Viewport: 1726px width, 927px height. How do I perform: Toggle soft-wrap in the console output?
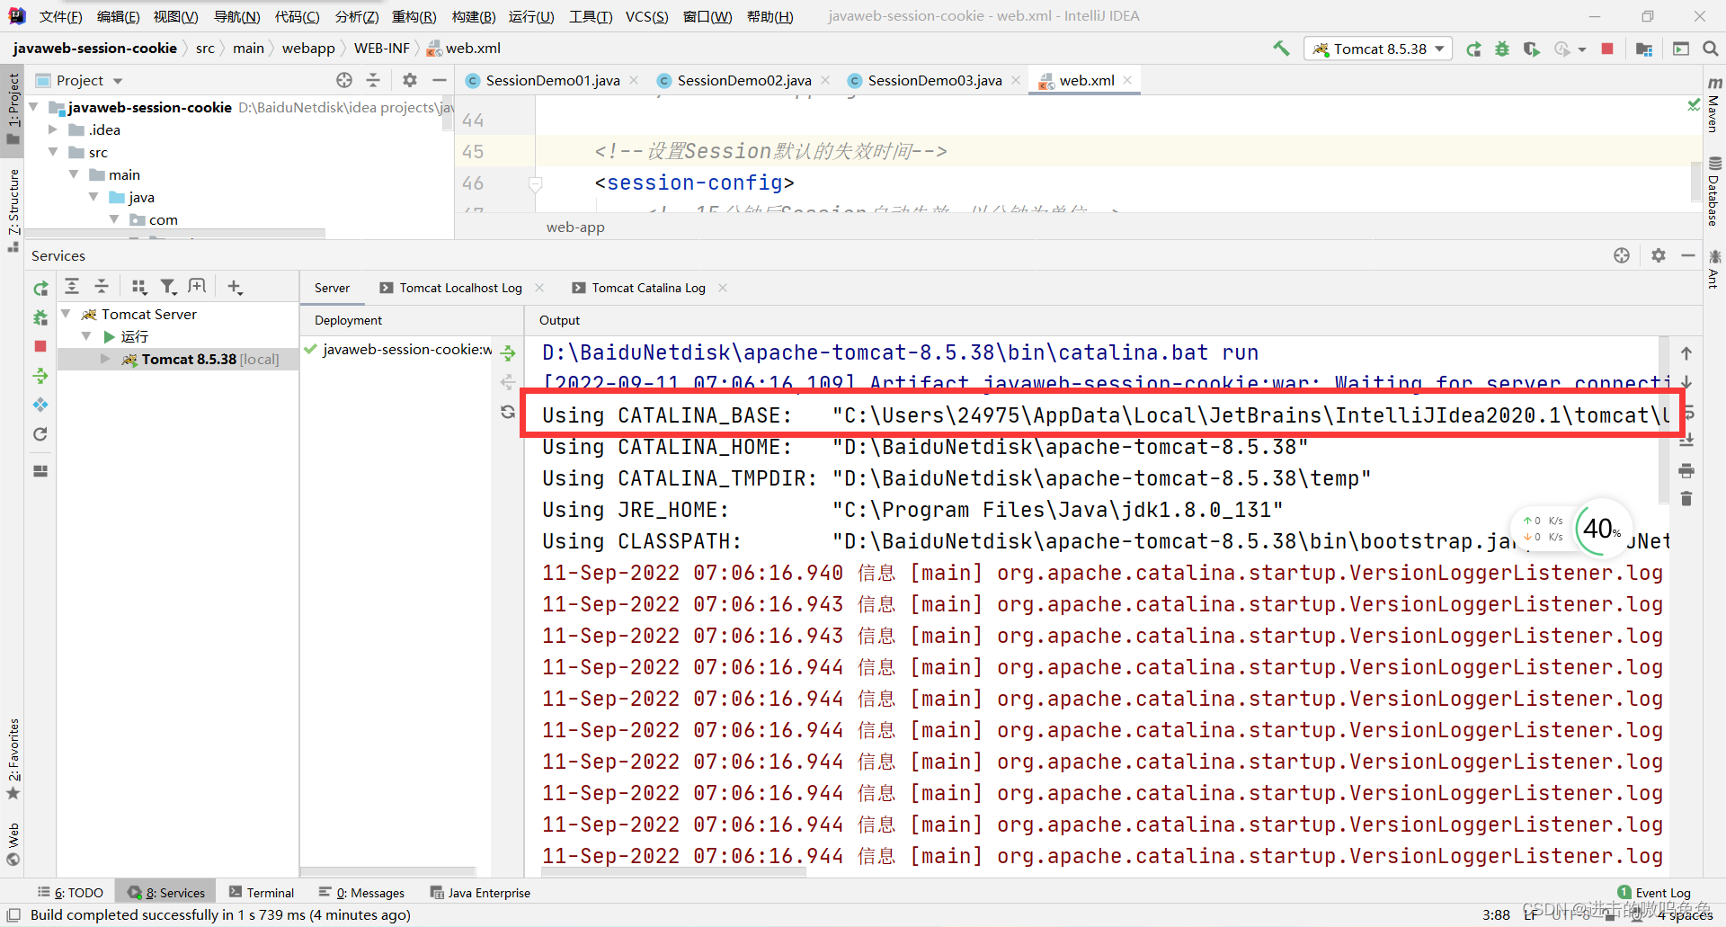point(1687,413)
